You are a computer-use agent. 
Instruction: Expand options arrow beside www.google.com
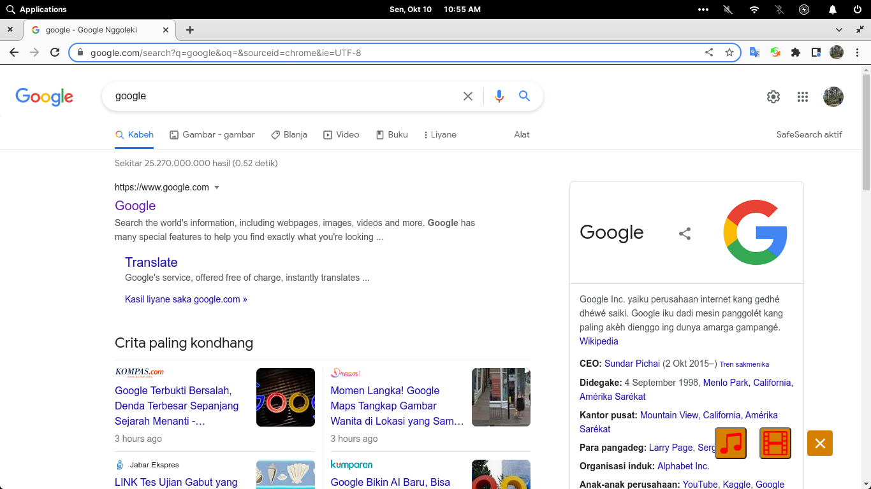[x=217, y=187]
